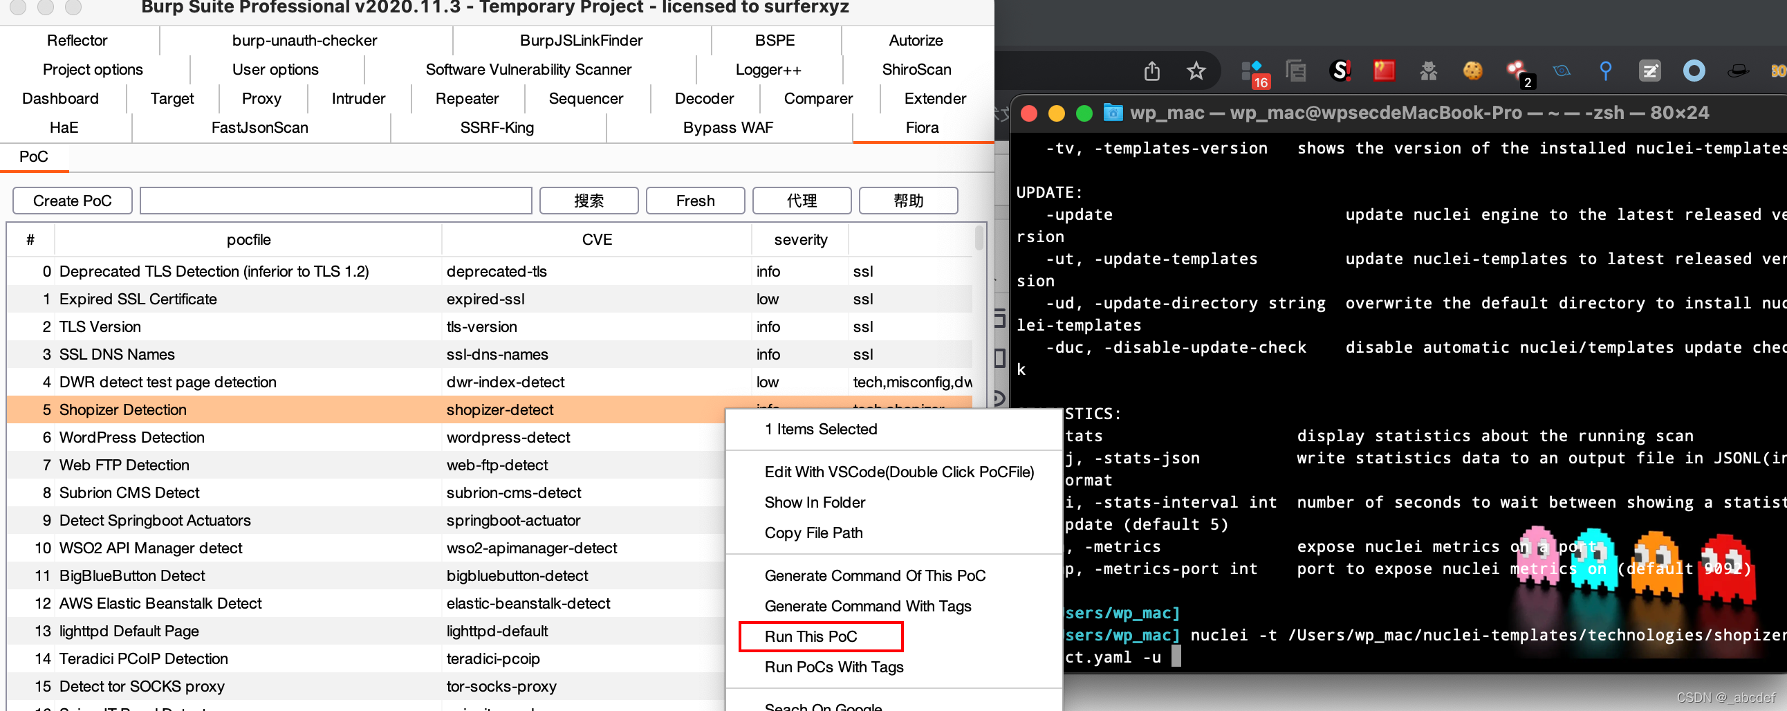Open the light-blue ring extension icon
This screenshot has height=711, width=1787.
(1694, 71)
